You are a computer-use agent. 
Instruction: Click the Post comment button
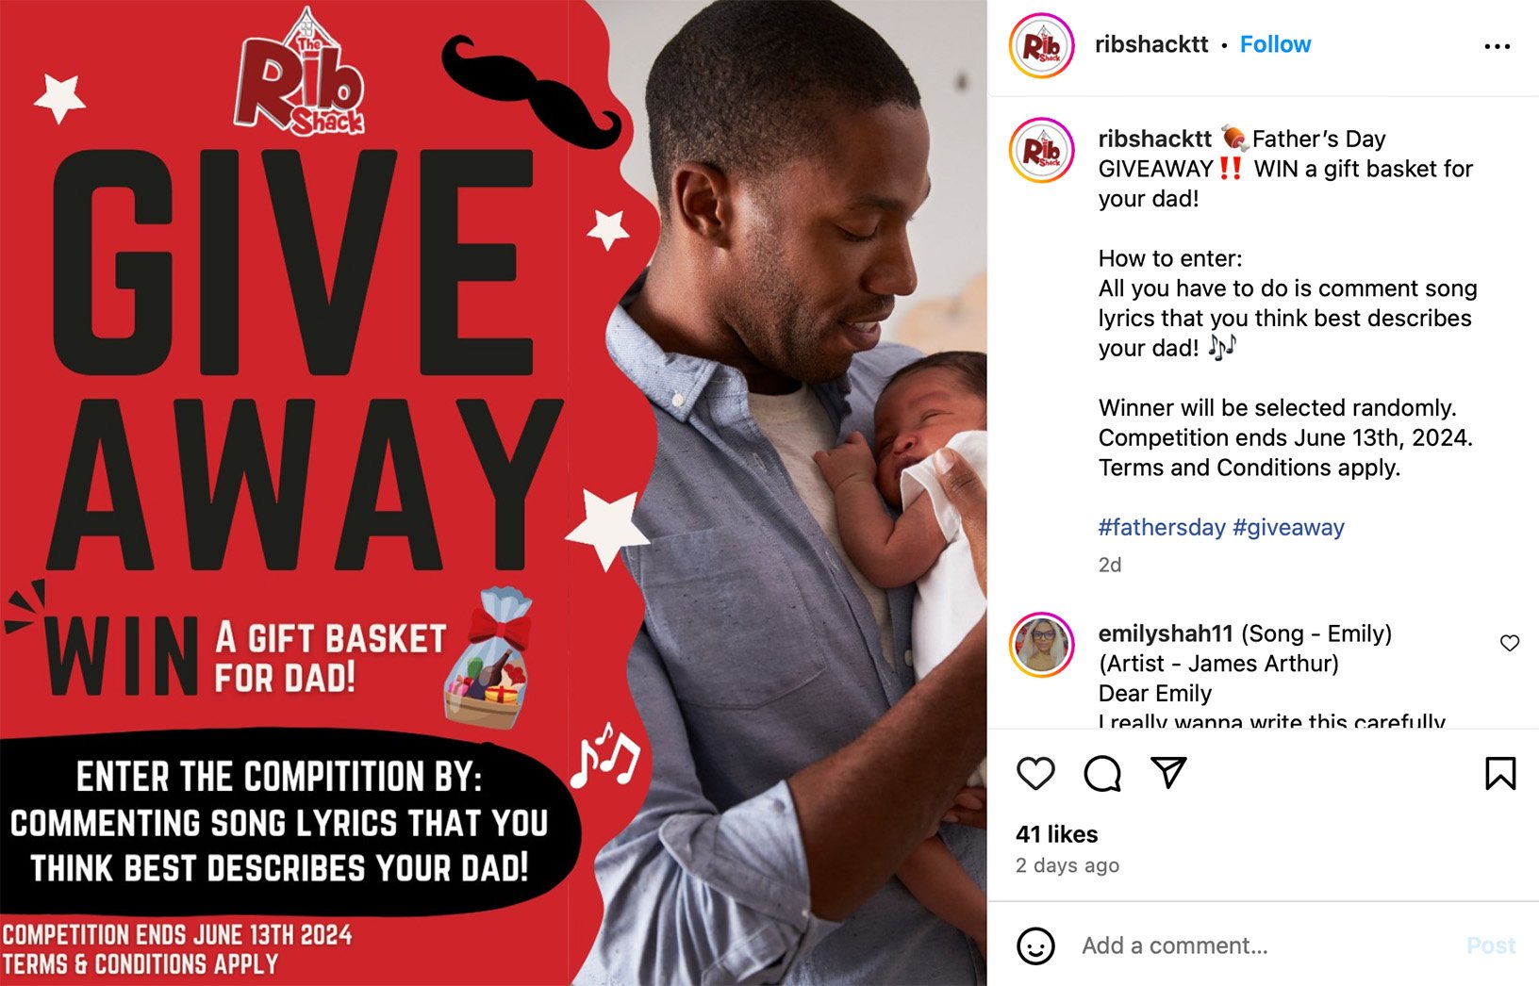coord(1491,945)
